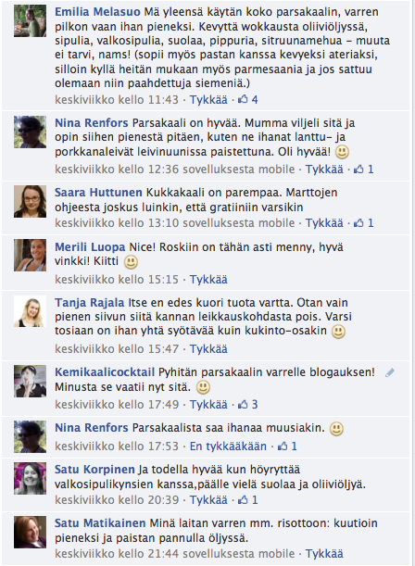Open Emilia Melasuo's profile picture
This screenshot has height=566, width=415.
(30, 21)
